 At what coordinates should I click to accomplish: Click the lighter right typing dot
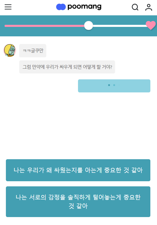(114, 85)
